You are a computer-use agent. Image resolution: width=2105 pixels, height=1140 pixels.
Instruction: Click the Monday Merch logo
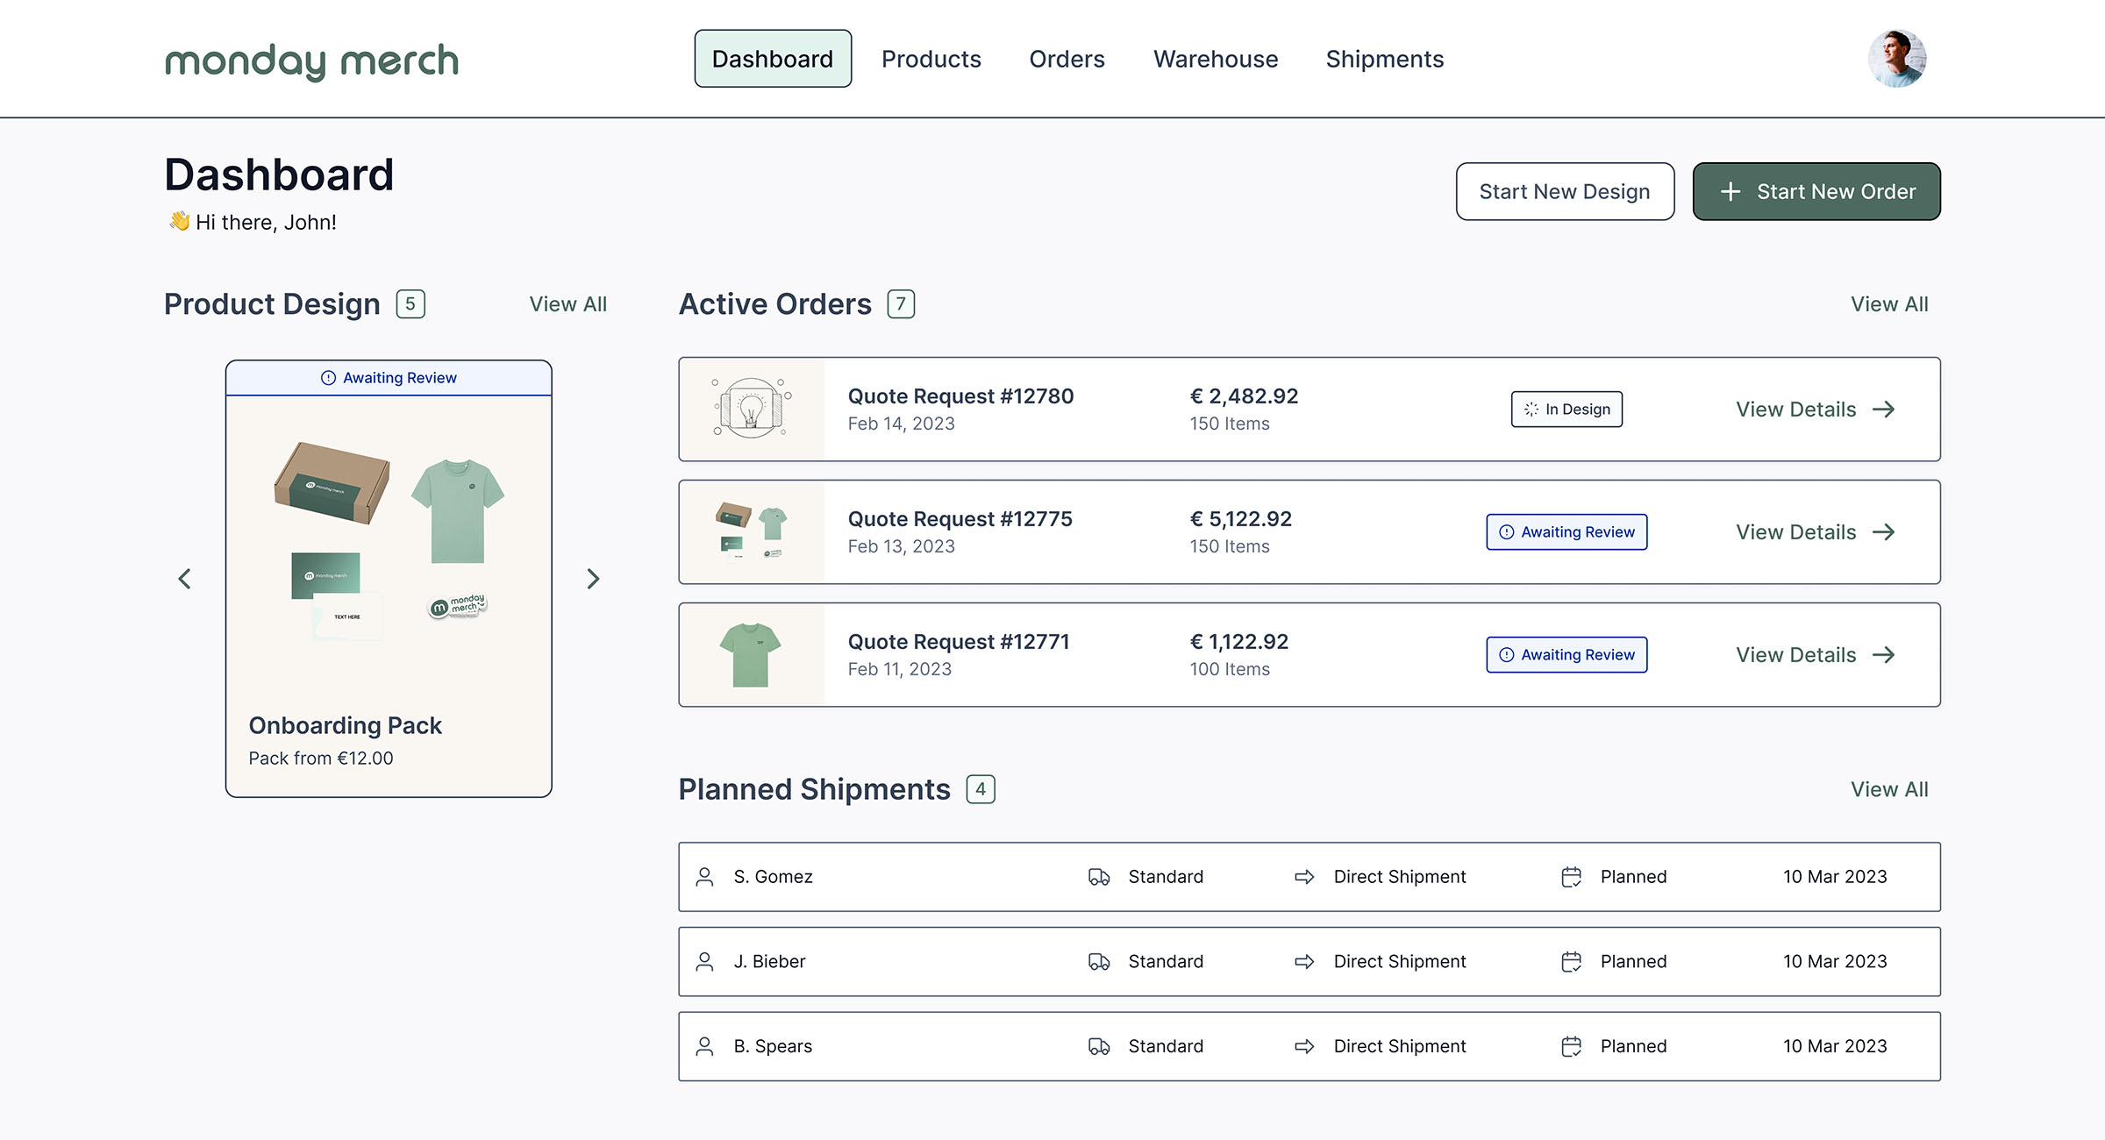311,59
